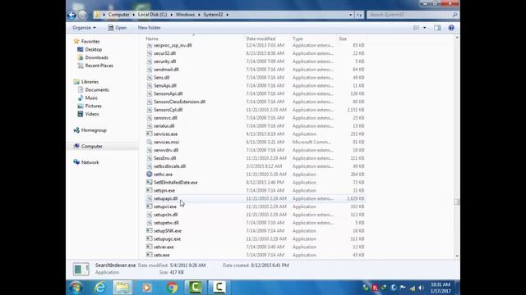Click in the Search System32 field
Screen dimensions: 526x295
click(x=409, y=15)
